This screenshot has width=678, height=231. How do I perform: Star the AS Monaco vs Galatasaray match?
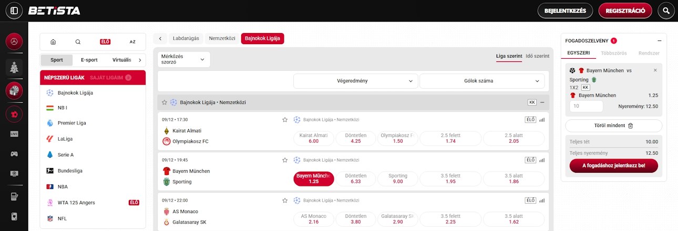pyautogui.click(x=285, y=201)
